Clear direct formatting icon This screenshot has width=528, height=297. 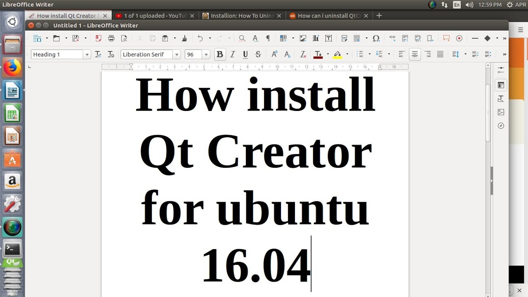(x=303, y=54)
